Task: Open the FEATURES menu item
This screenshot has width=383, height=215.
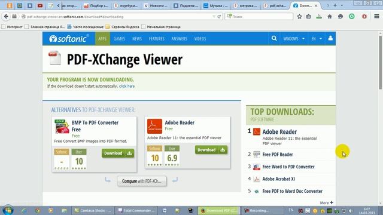Action: [x=157, y=38]
